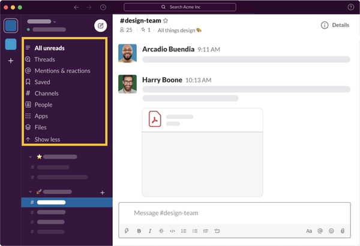
Task: Open the attached PDF file
Action: click(202, 152)
